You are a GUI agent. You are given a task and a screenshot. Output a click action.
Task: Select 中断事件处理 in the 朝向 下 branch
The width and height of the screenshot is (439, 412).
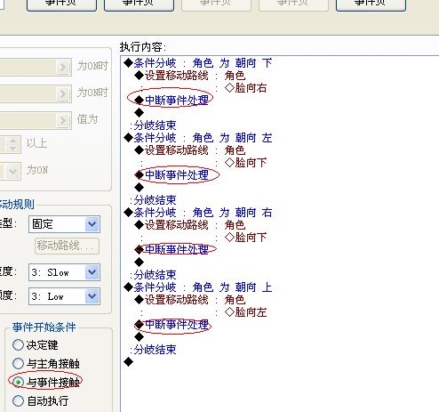tap(172, 101)
